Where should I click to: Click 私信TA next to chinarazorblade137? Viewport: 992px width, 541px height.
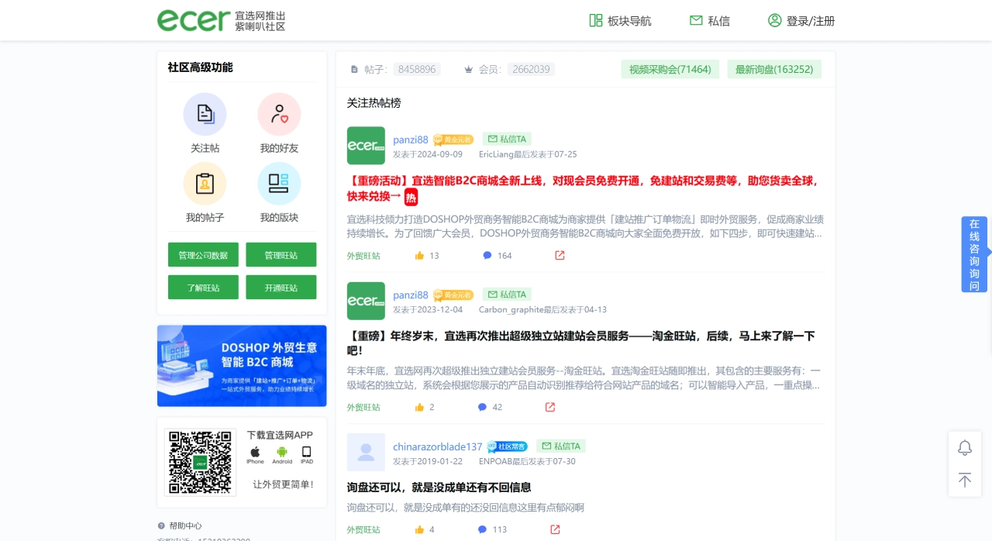(x=561, y=446)
